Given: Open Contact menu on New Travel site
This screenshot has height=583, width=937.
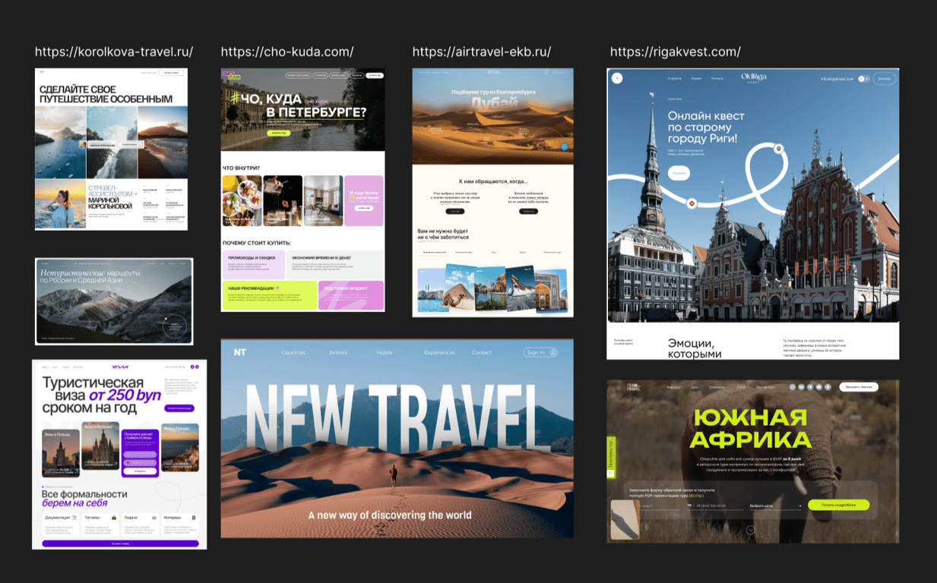Looking at the screenshot, I should click(482, 352).
